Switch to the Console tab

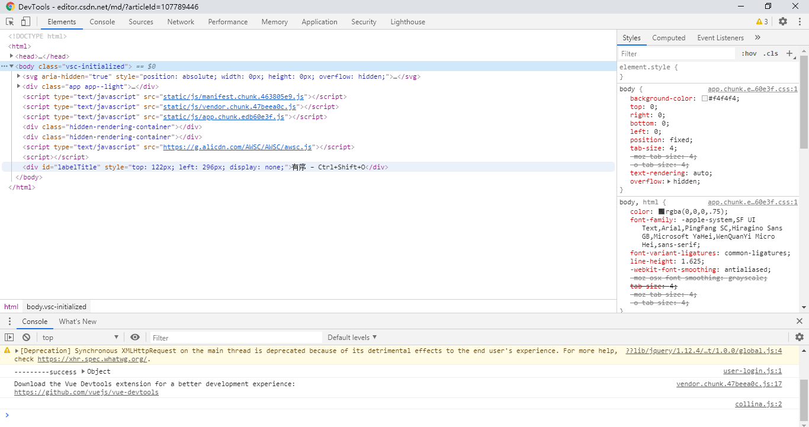coord(102,21)
